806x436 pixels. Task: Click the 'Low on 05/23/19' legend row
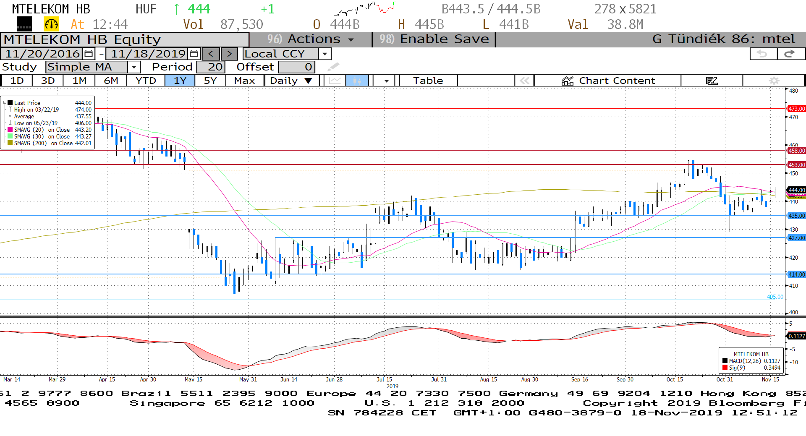pyautogui.click(x=50, y=123)
